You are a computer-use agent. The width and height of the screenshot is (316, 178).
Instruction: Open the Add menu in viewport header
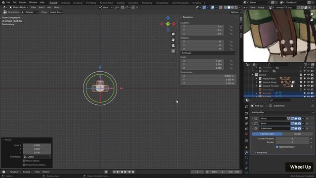pos(49,7)
